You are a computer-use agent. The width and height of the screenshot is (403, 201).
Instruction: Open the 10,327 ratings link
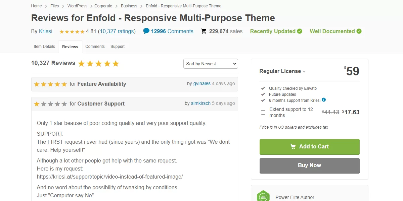[117, 31]
